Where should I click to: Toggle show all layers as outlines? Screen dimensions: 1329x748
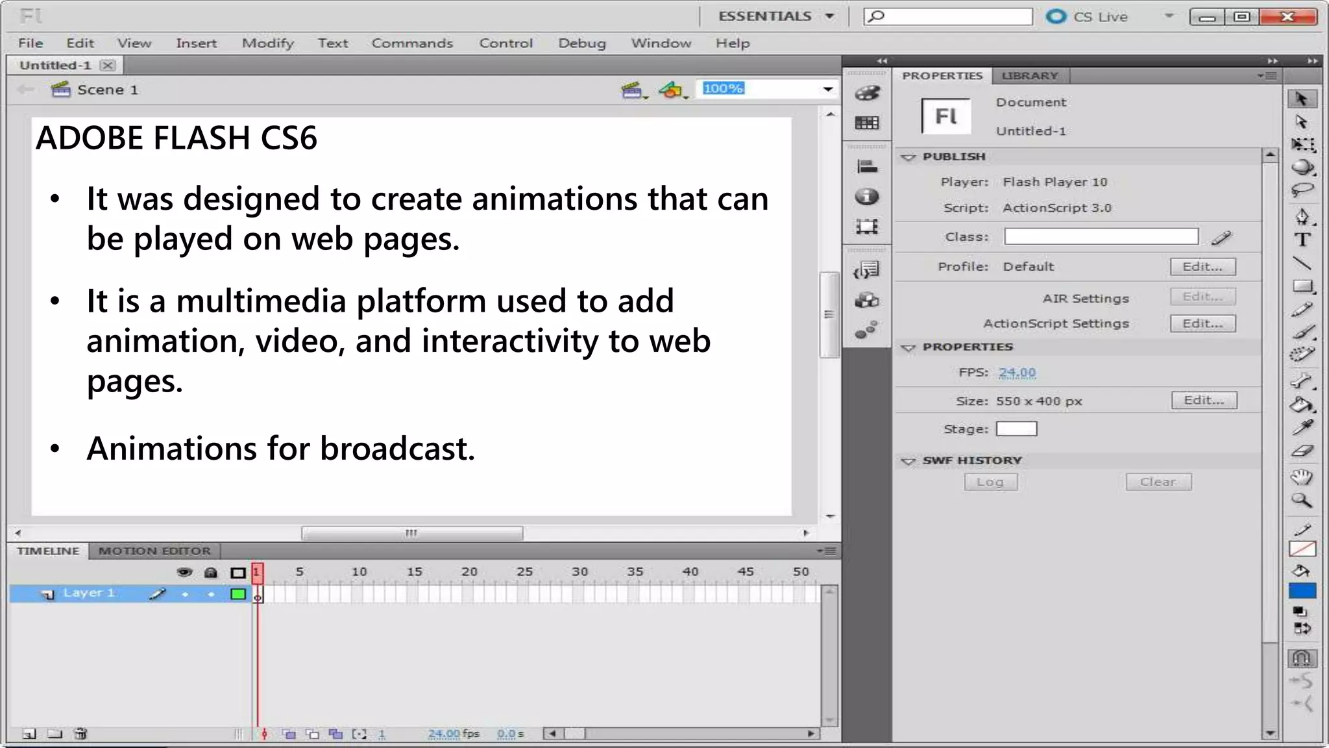click(238, 573)
